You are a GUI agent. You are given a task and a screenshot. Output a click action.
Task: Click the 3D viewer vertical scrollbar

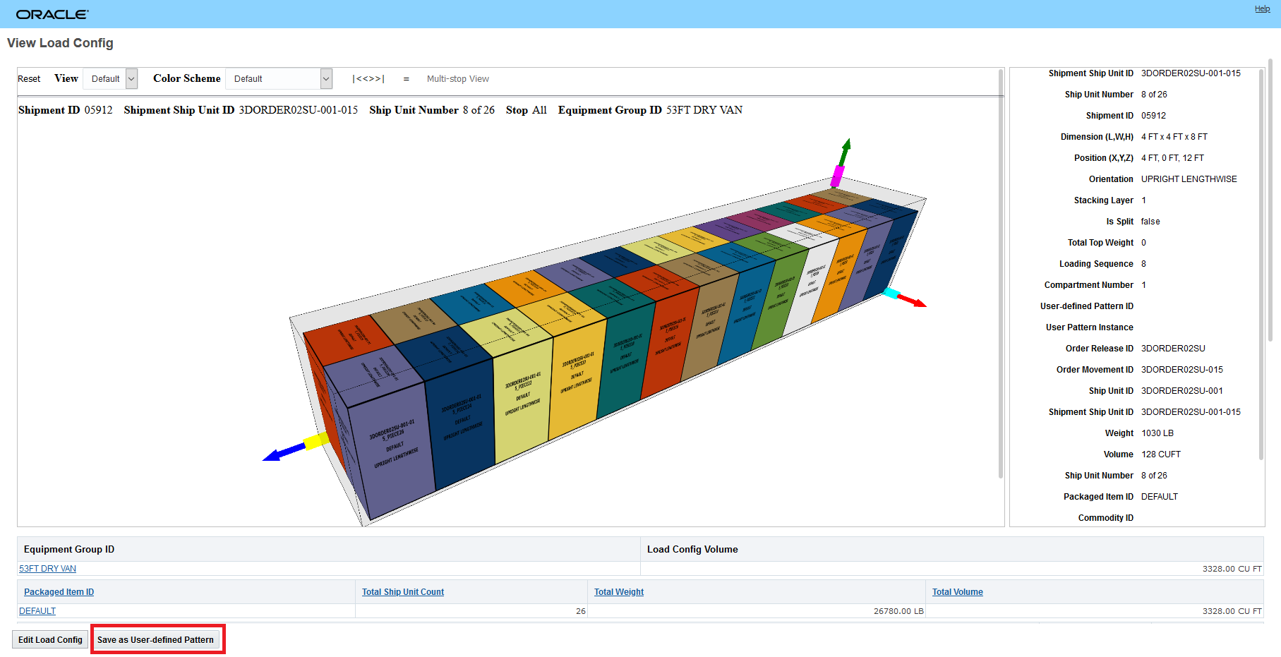point(1001,274)
